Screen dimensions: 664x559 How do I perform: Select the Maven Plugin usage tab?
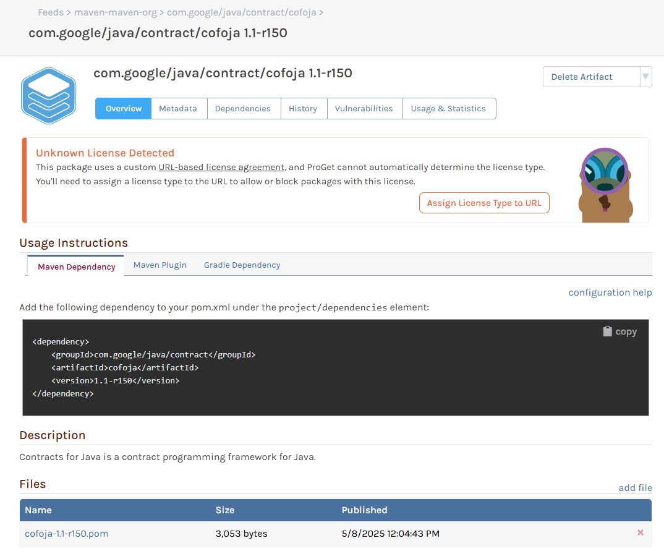pyautogui.click(x=160, y=265)
